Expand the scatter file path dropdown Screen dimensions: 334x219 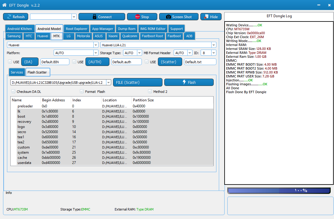coord(109,83)
